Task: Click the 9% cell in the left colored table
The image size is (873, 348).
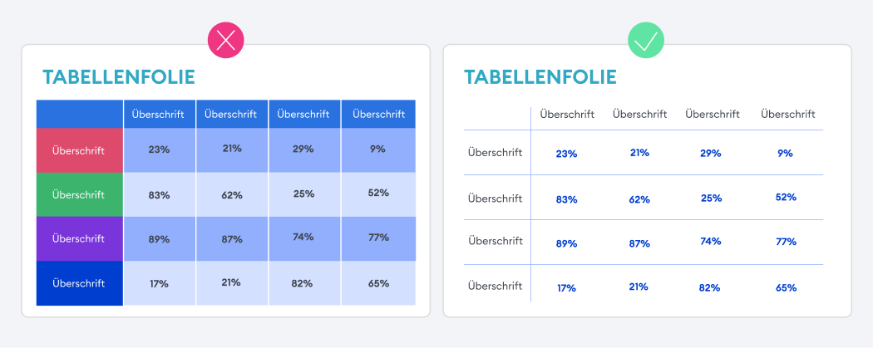Action: pyautogui.click(x=378, y=149)
